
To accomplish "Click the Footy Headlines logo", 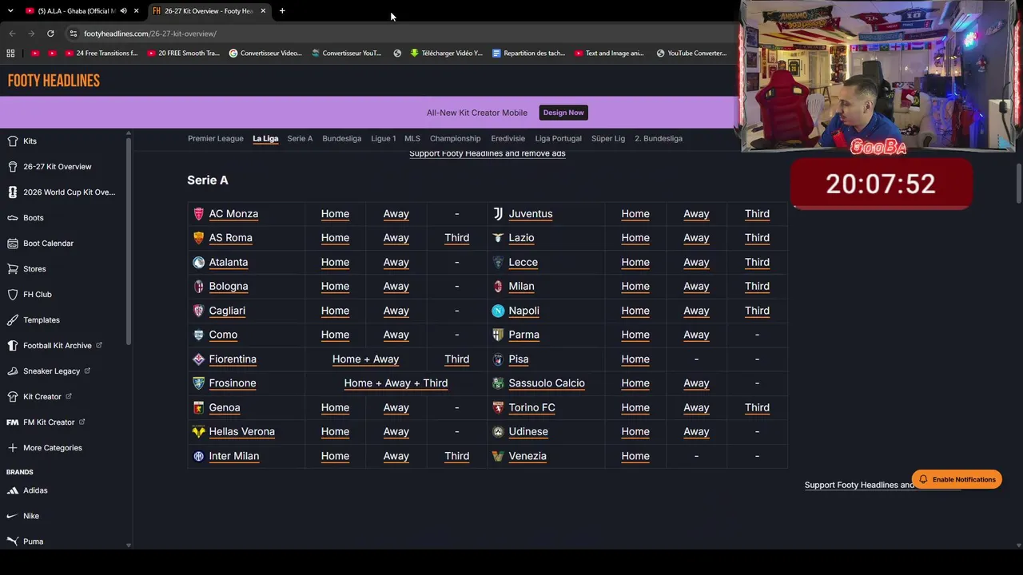I will tap(54, 81).
